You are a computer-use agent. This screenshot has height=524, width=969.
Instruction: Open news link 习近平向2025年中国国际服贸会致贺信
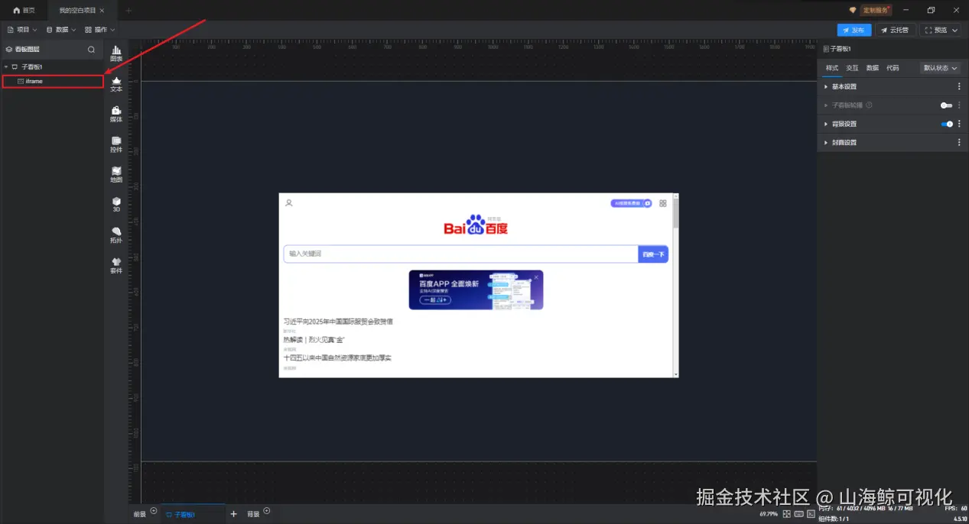pos(338,322)
